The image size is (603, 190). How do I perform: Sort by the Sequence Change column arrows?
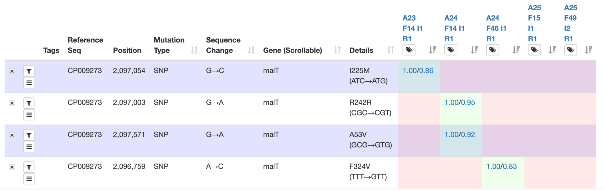click(251, 50)
